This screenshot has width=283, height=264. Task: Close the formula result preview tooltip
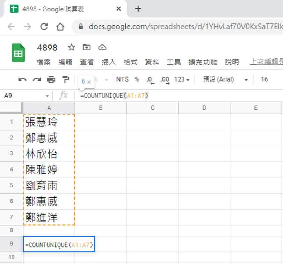(x=89, y=82)
